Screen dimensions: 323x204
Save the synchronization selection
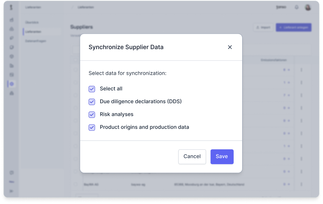click(x=222, y=157)
